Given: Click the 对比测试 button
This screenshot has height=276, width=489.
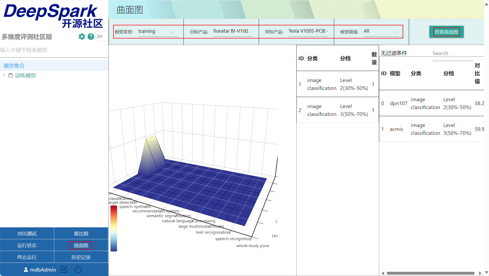Looking at the screenshot, I should click(27, 233).
